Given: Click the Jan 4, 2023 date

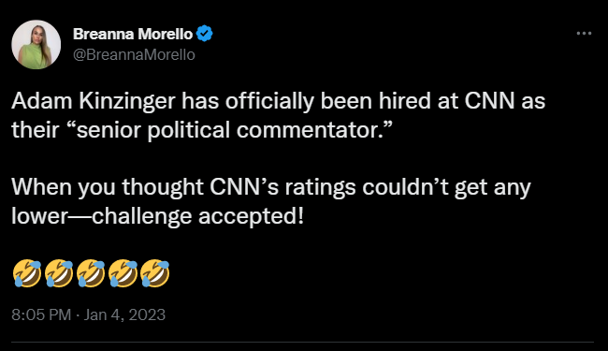Looking at the screenshot, I should coord(124,314).
